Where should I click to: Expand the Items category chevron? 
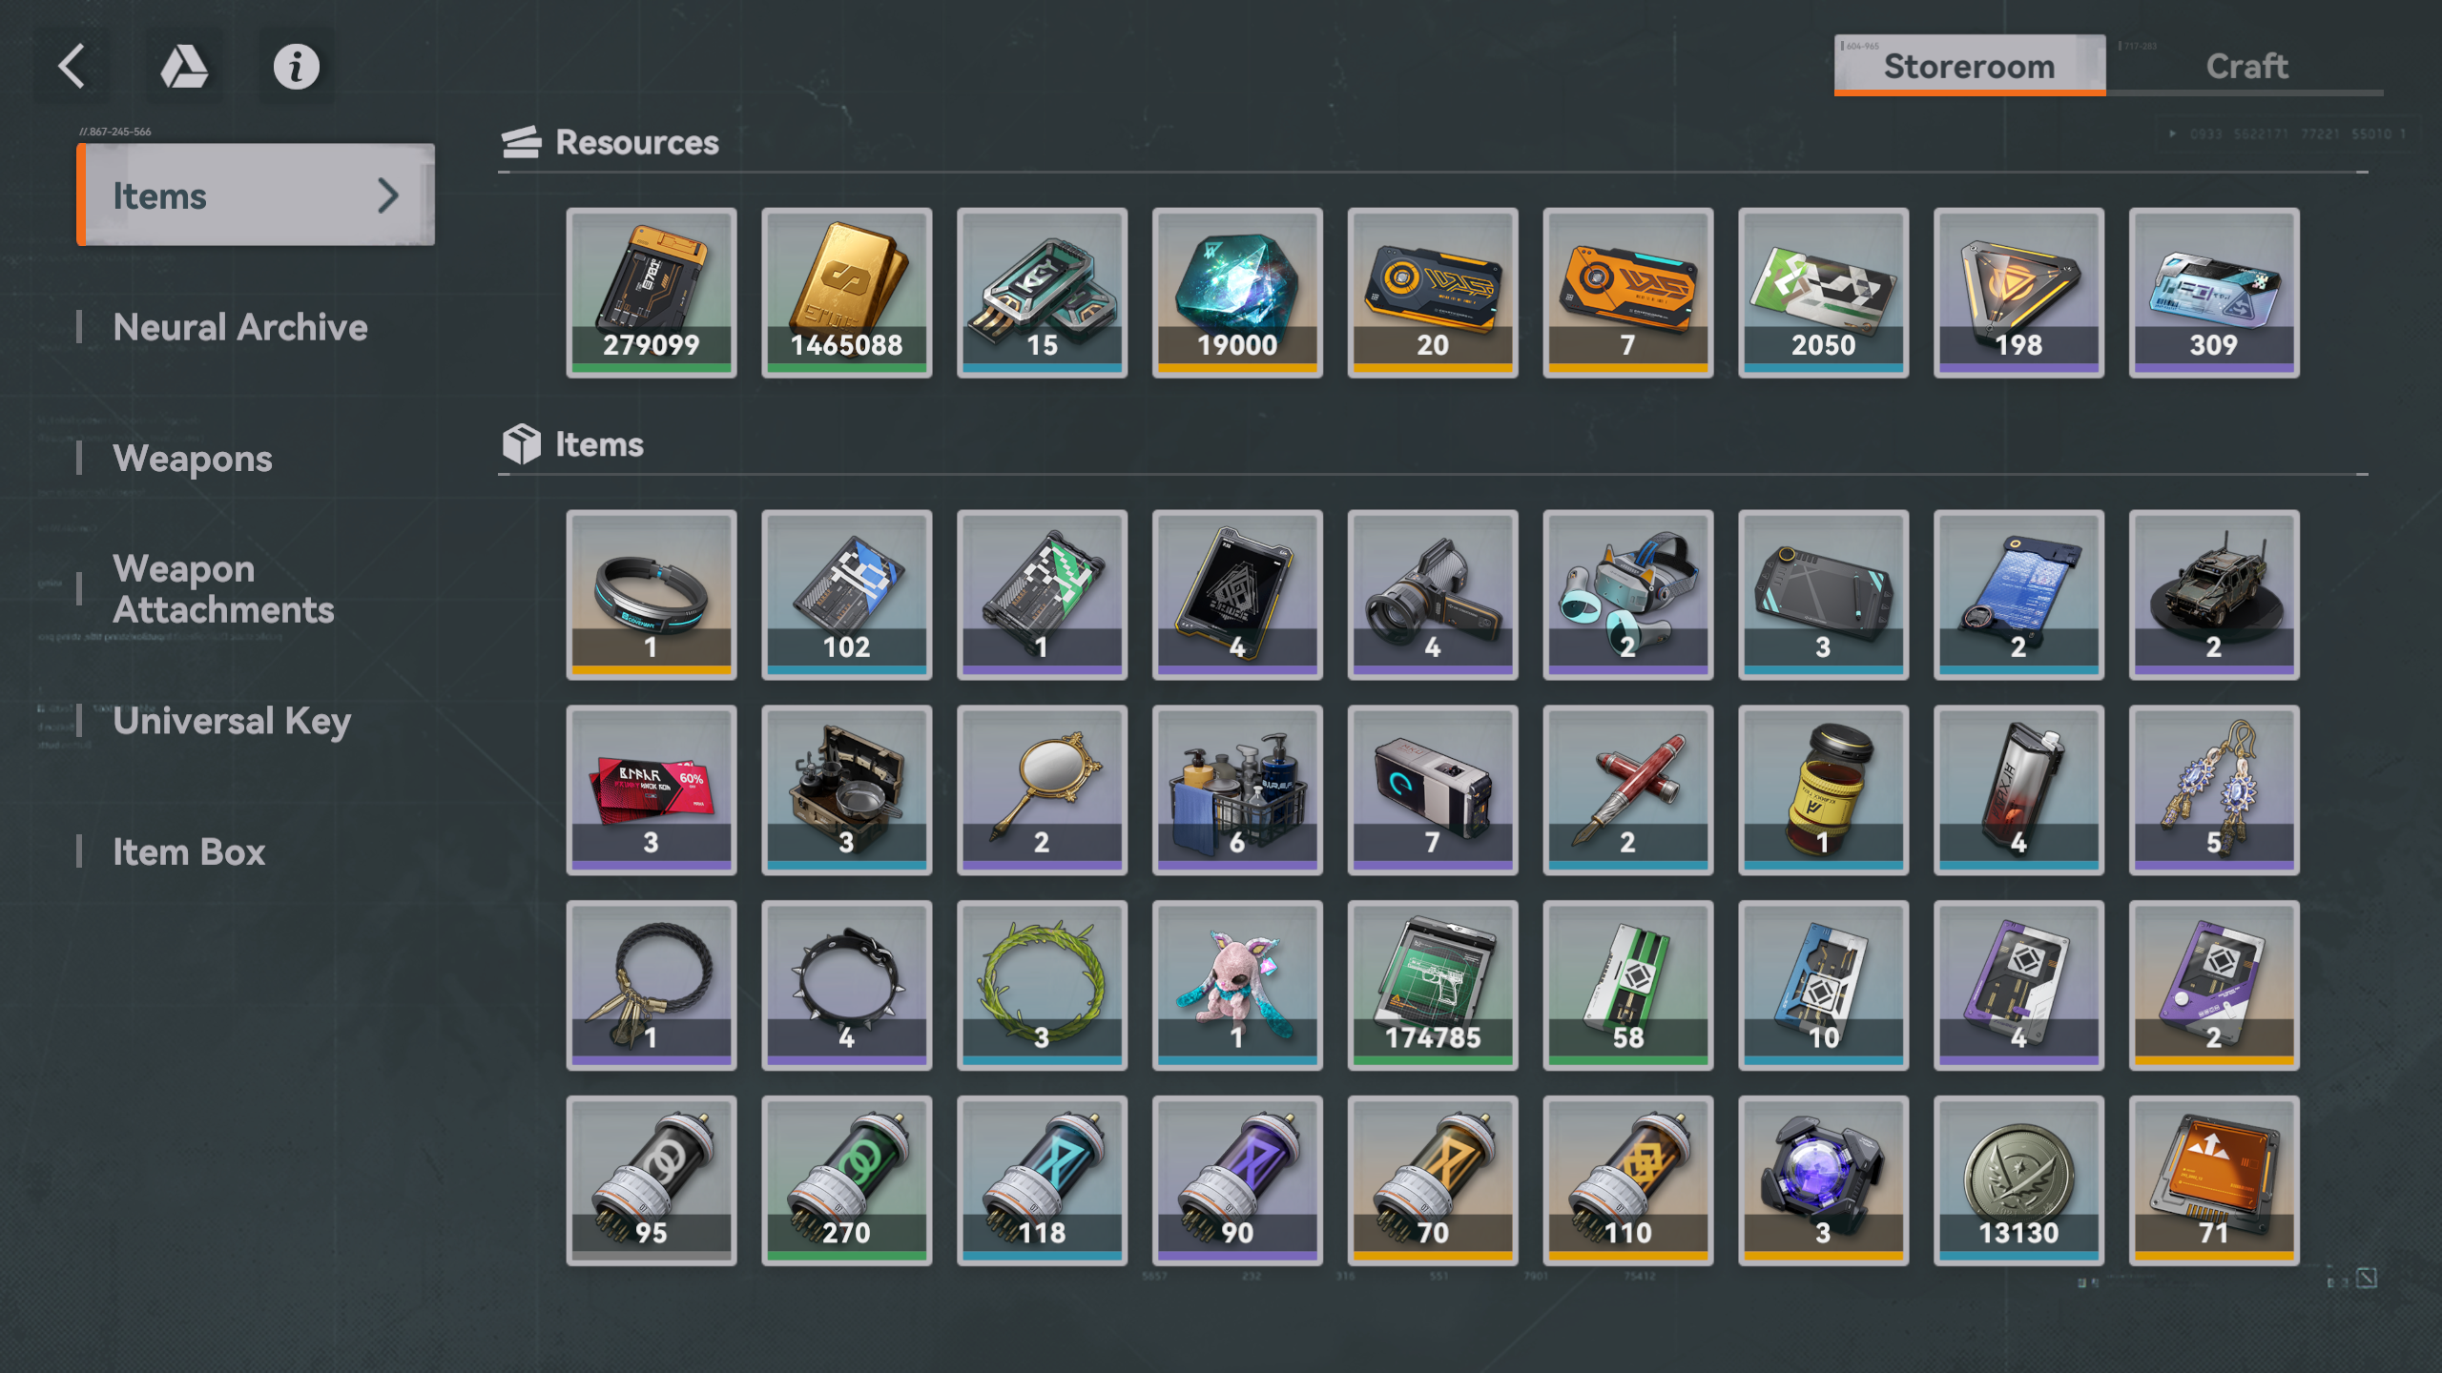coord(387,195)
